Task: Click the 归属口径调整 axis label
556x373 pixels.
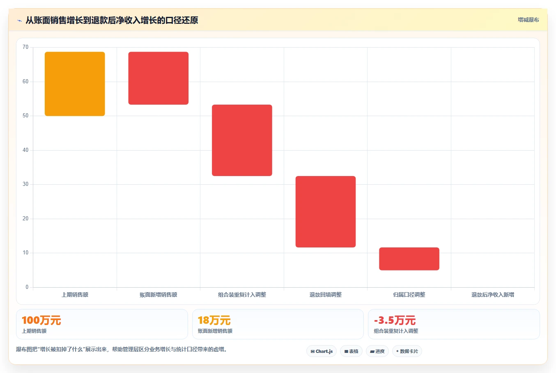Action: pyautogui.click(x=409, y=295)
